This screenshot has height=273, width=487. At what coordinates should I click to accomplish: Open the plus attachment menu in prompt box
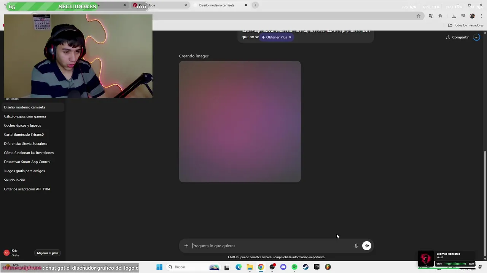[x=186, y=246]
